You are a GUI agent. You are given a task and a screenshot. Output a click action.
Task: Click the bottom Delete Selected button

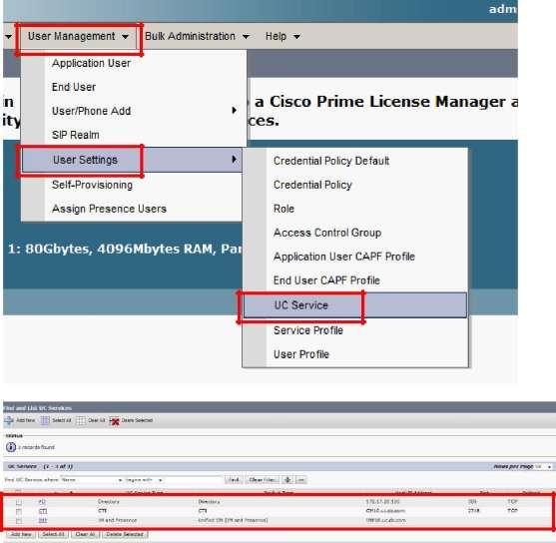pos(125,534)
